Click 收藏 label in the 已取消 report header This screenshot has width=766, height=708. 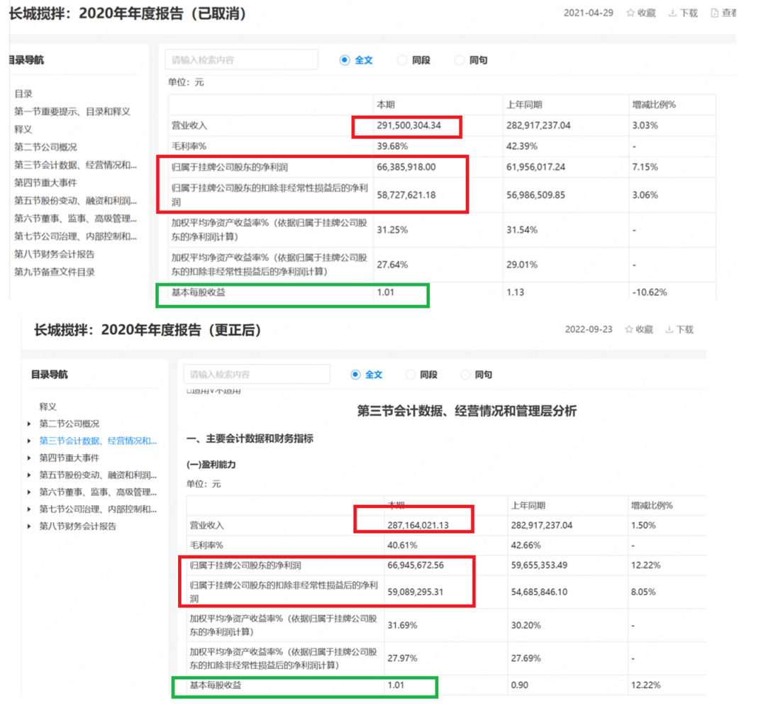(646, 13)
